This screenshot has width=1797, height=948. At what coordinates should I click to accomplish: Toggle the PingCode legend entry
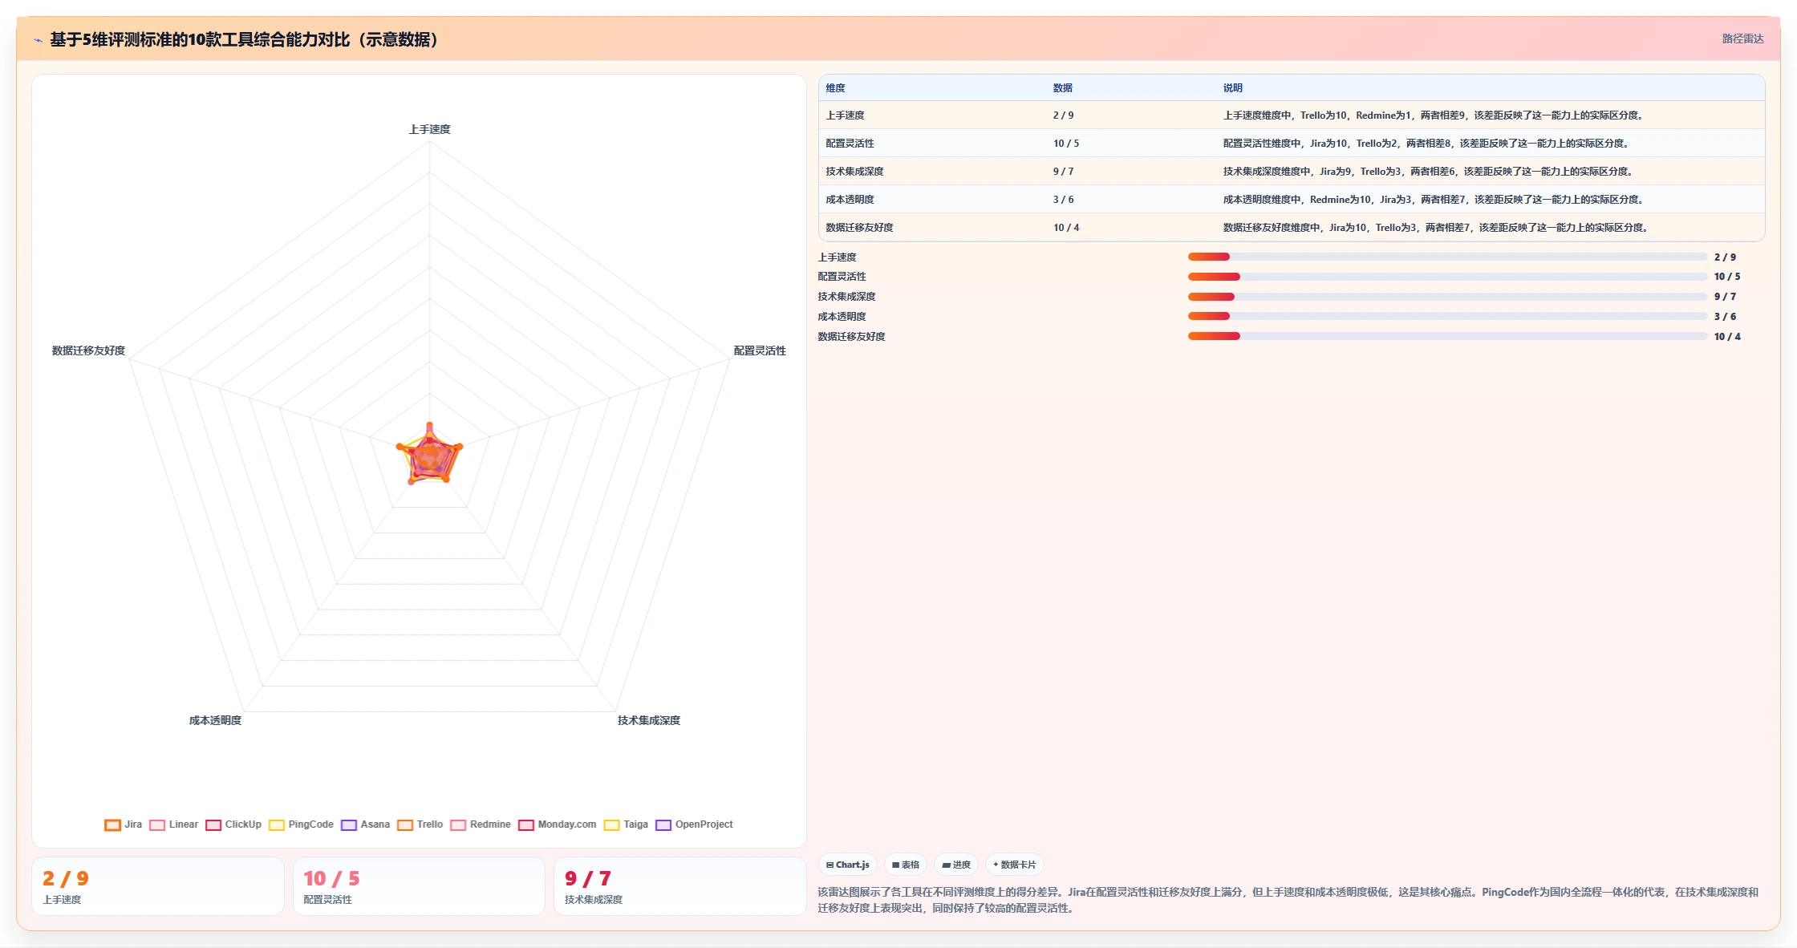pos(301,824)
